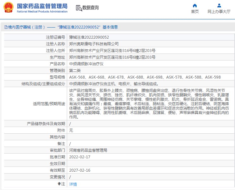Click the 管理类别 label

(x=57, y=71)
